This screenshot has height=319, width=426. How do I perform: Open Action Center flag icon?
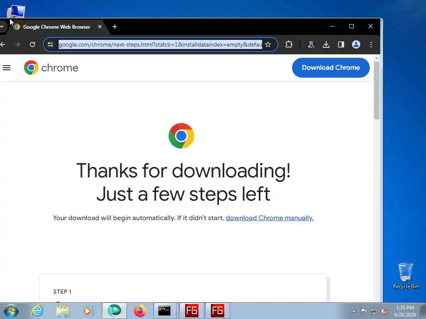(364, 311)
